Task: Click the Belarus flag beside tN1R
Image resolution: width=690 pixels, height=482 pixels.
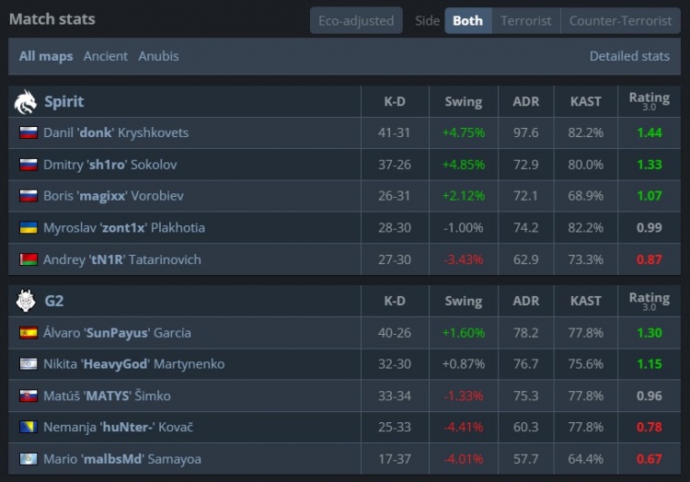Action: click(x=28, y=259)
